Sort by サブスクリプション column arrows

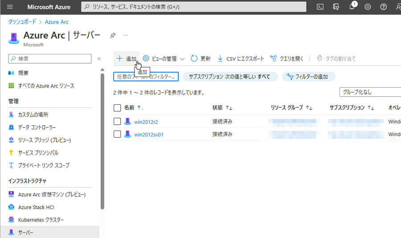click(371, 108)
